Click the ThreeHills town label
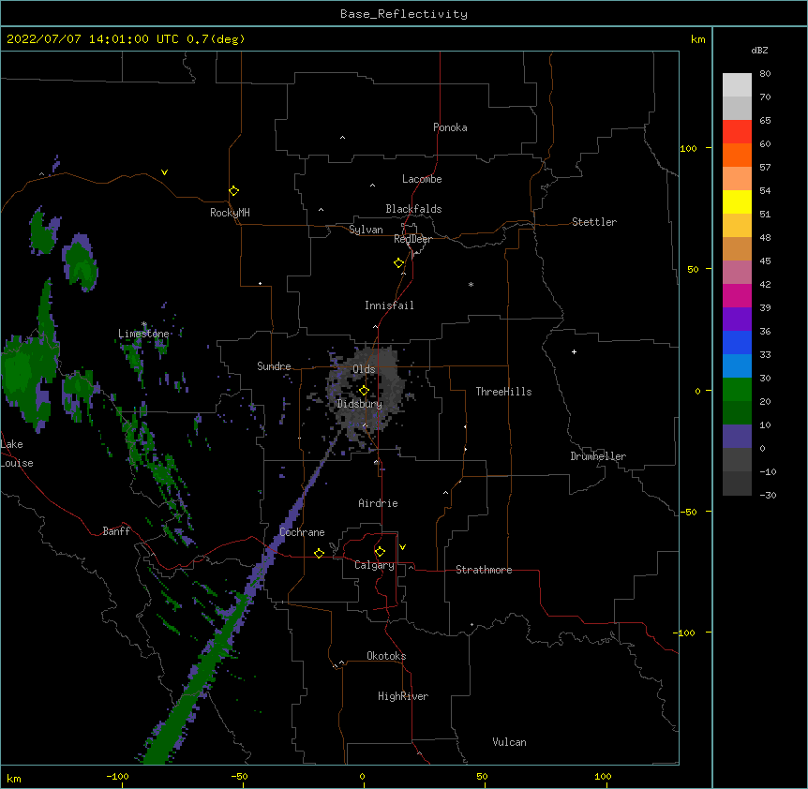This screenshot has height=789, width=808. [x=503, y=392]
